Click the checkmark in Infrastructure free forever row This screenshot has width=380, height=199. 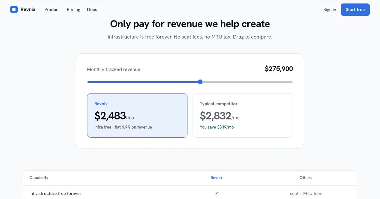pos(217,193)
